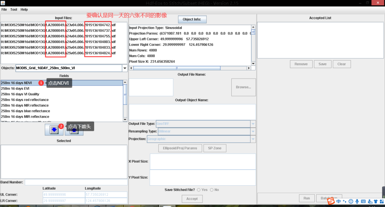Click the Accept button
Screen dimensions: 385x207
click(192, 199)
